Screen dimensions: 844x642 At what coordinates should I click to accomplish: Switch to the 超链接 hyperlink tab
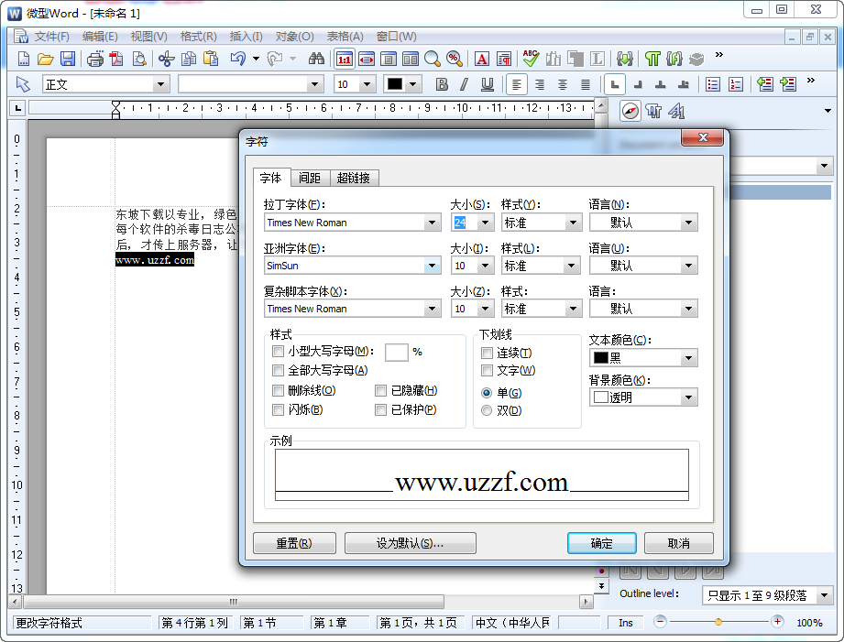point(353,178)
